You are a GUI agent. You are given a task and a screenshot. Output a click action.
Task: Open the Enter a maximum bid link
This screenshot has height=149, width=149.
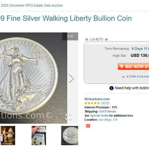139,76
